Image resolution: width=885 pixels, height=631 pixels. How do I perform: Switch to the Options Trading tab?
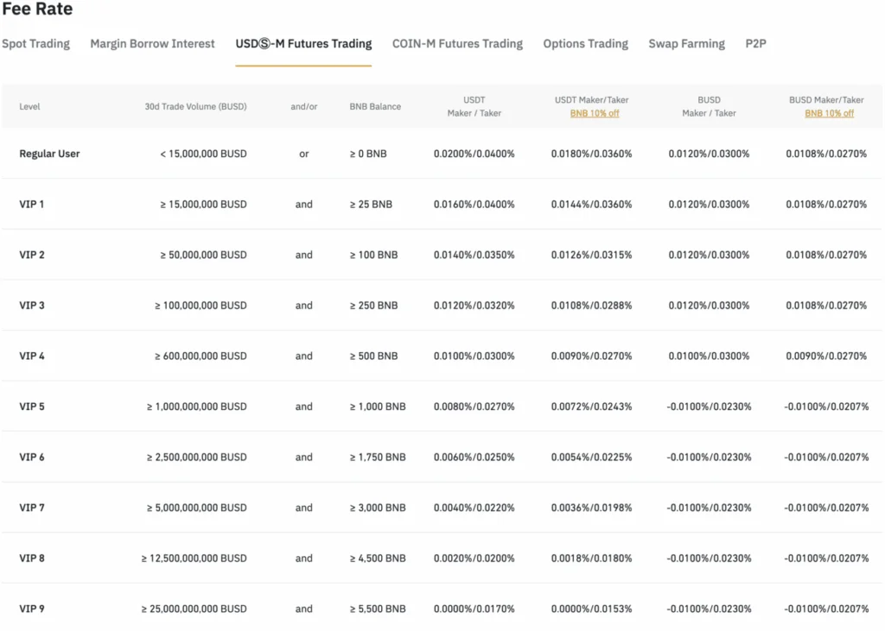click(585, 43)
